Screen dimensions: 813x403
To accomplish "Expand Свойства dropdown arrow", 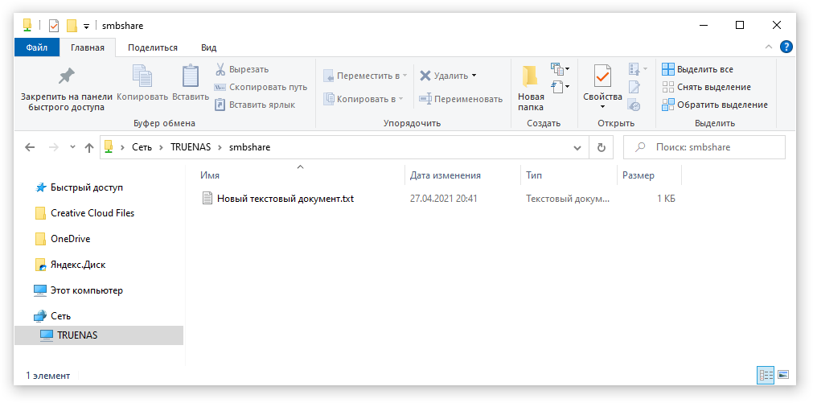I will pyautogui.click(x=602, y=107).
